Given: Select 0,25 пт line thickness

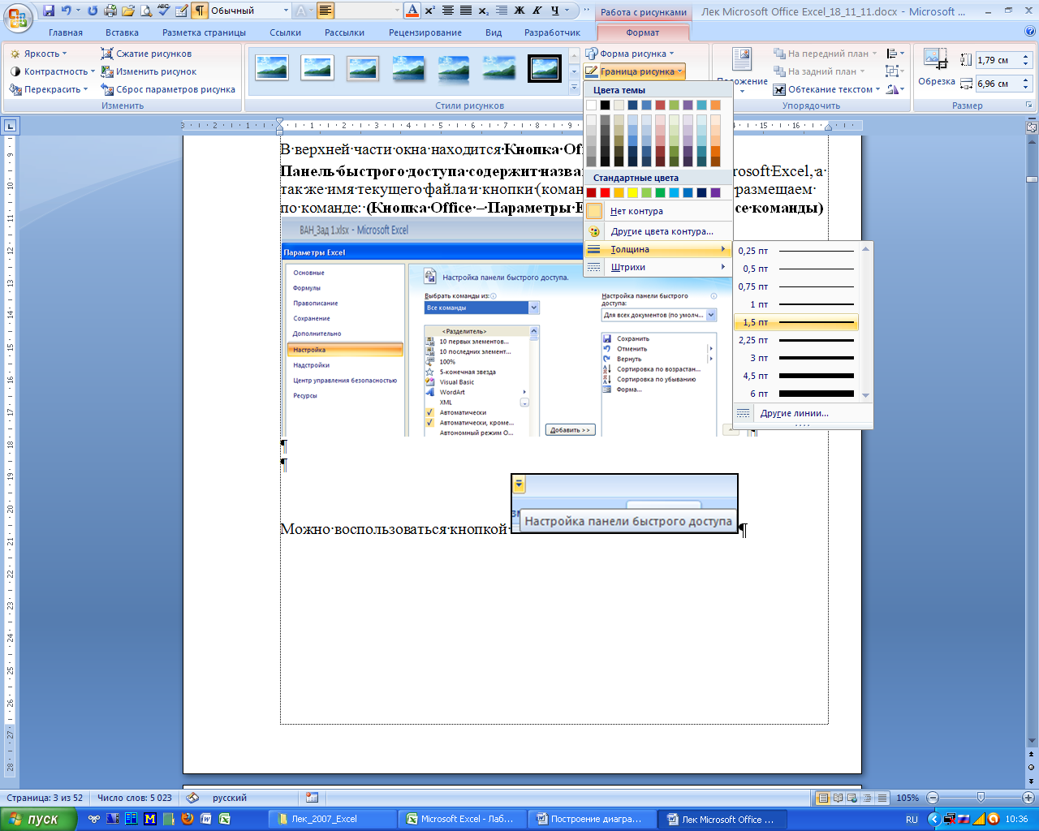Looking at the screenshot, I should tap(795, 251).
